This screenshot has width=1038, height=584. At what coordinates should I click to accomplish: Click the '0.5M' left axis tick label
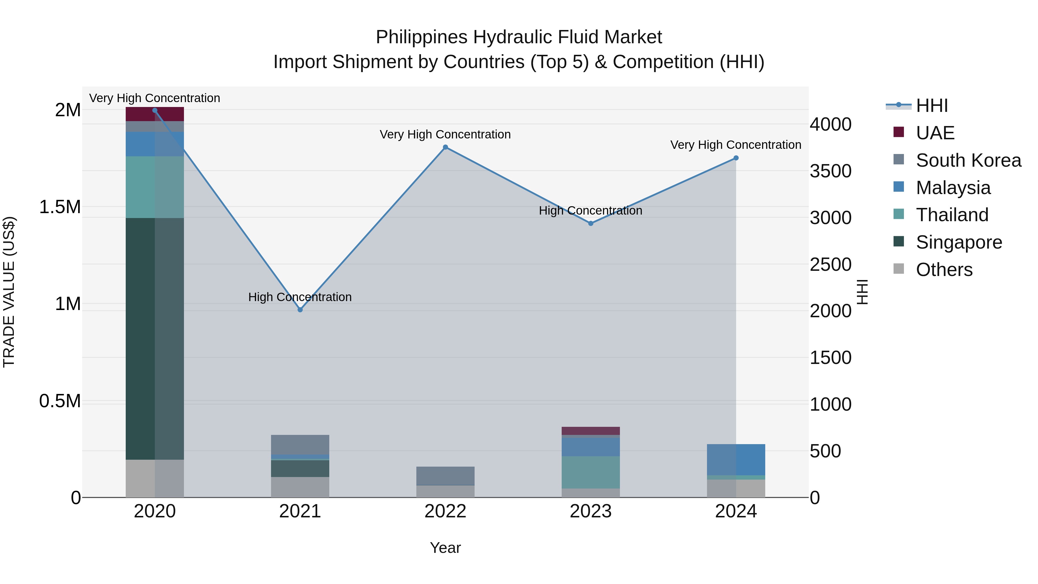[x=60, y=401]
